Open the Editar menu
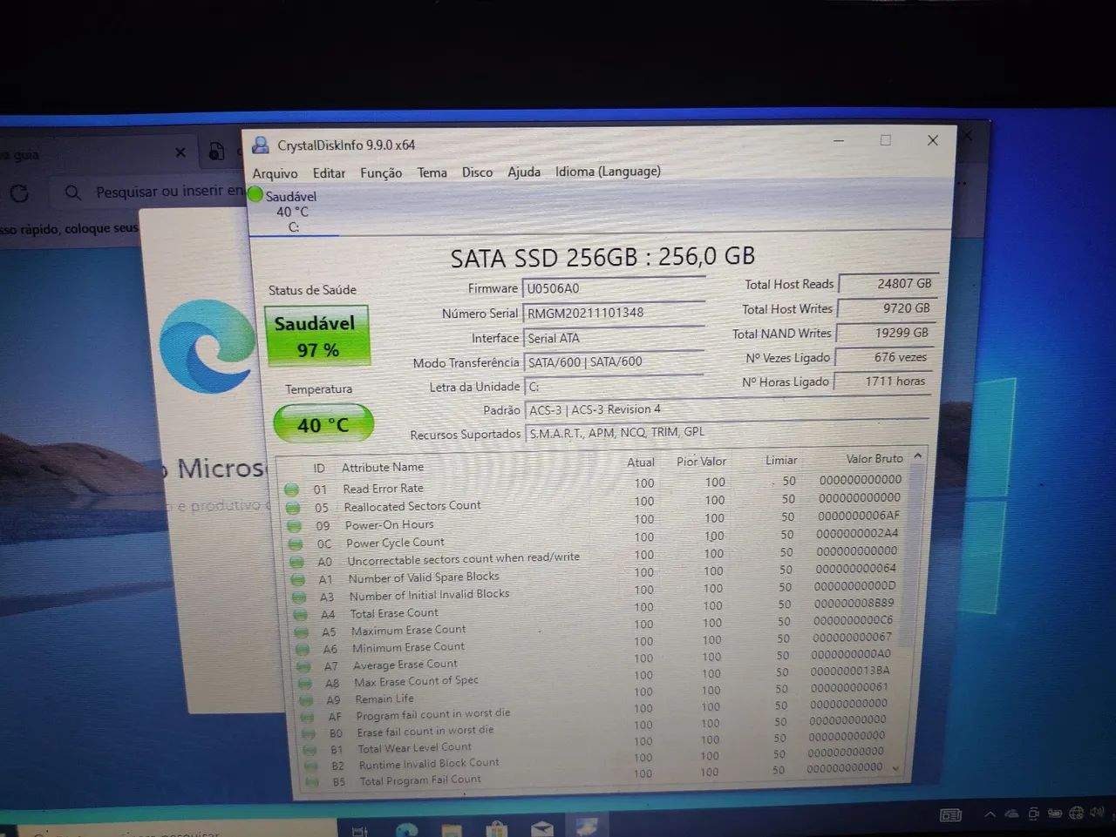1116x837 pixels. tap(329, 173)
